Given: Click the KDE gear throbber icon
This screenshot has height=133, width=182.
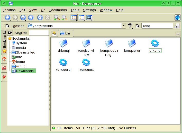Looking at the screenshot, I should point(177,17).
